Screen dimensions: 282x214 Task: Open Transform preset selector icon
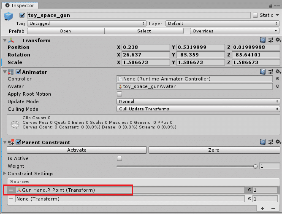(x=271, y=40)
